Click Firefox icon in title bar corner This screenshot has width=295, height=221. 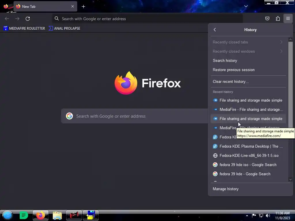point(6,6)
